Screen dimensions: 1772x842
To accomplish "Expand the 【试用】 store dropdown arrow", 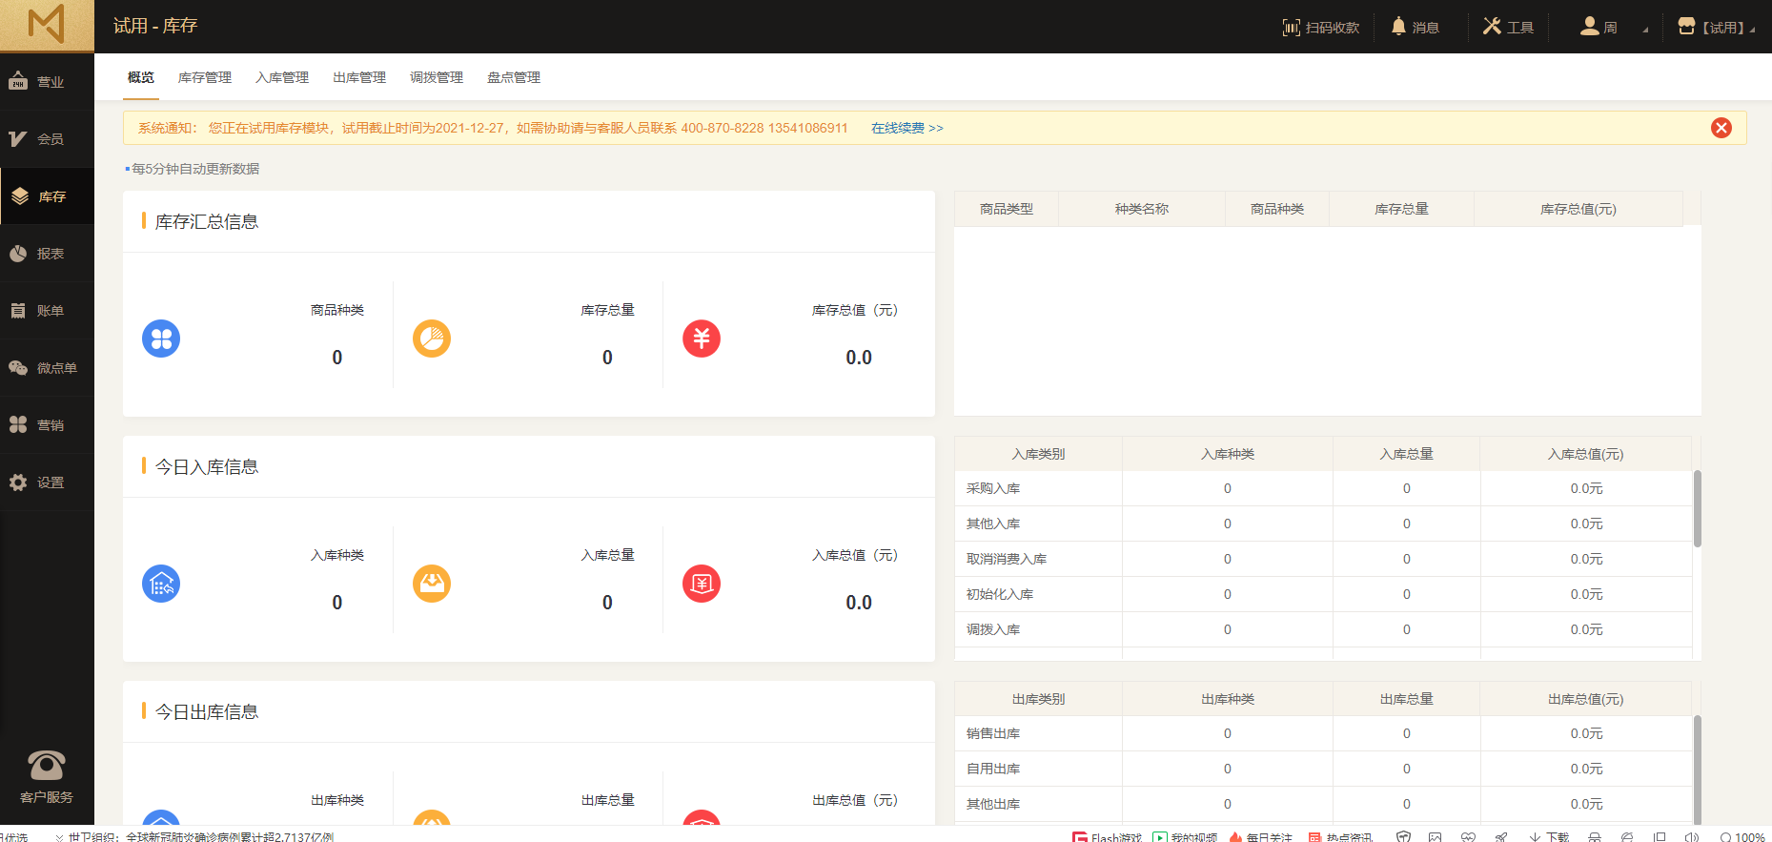I will (x=1752, y=30).
